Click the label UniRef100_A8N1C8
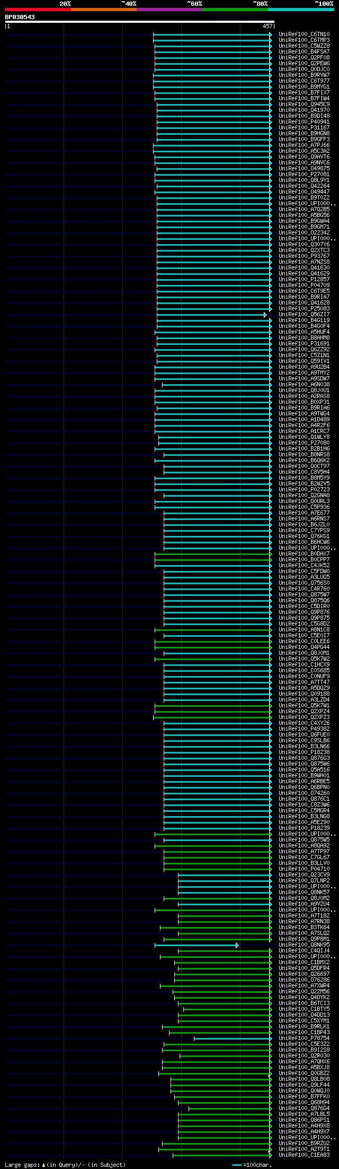The width and height of the screenshot is (339, 1169). click(304, 629)
